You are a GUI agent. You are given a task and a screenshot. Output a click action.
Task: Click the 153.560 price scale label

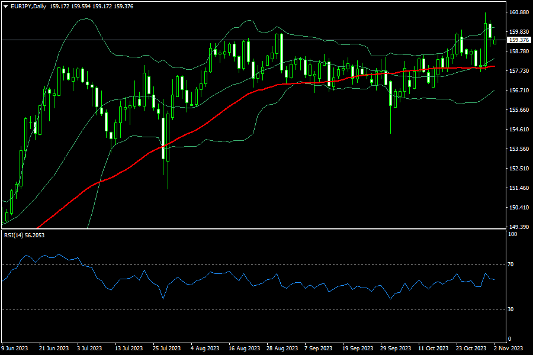[519, 149]
